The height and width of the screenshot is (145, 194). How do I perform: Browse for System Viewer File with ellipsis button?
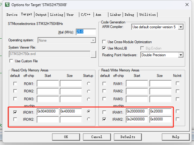(x=93, y=54)
